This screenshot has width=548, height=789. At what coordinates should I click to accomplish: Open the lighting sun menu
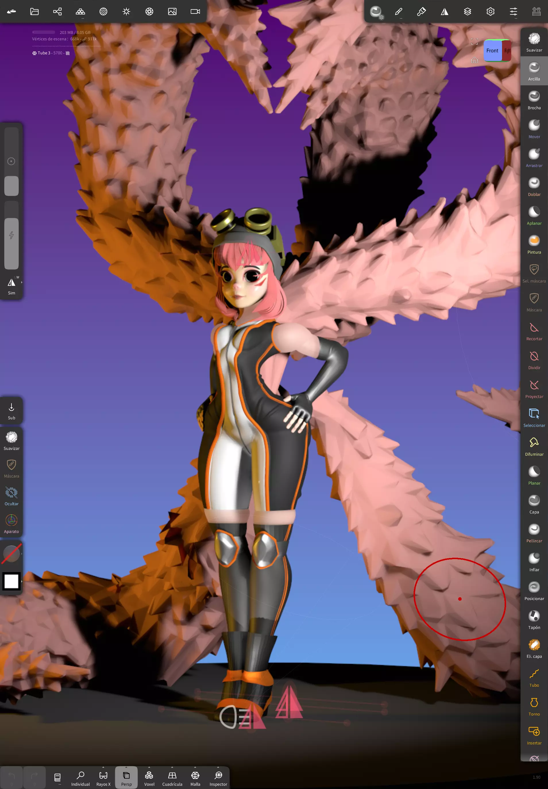126,12
